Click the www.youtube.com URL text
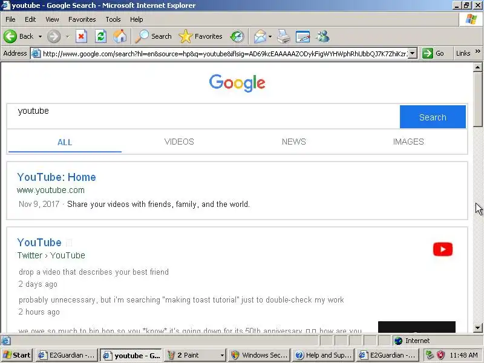 coord(51,190)
